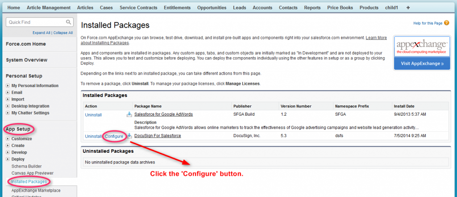Click the plus icon to show all tabs
The image size is (457, 197).
click(x=408, y=8)
